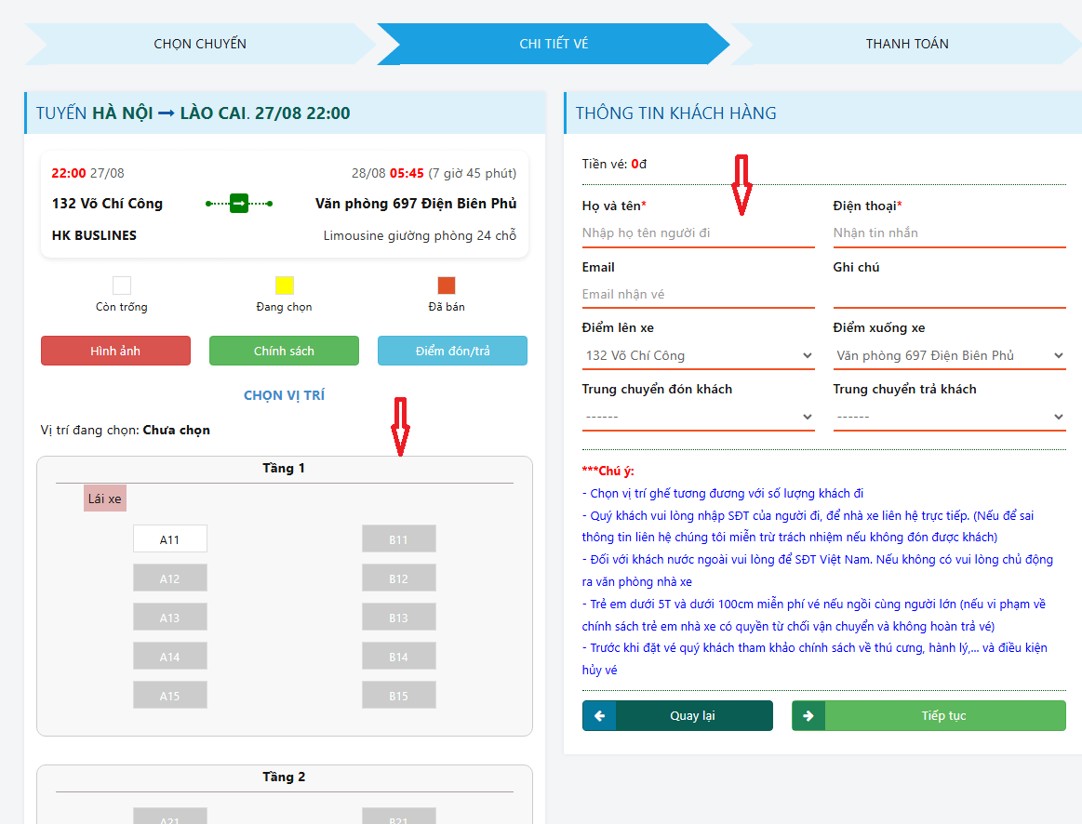Expand Trung chuyển đón khách dropdown

pos(698,417)
